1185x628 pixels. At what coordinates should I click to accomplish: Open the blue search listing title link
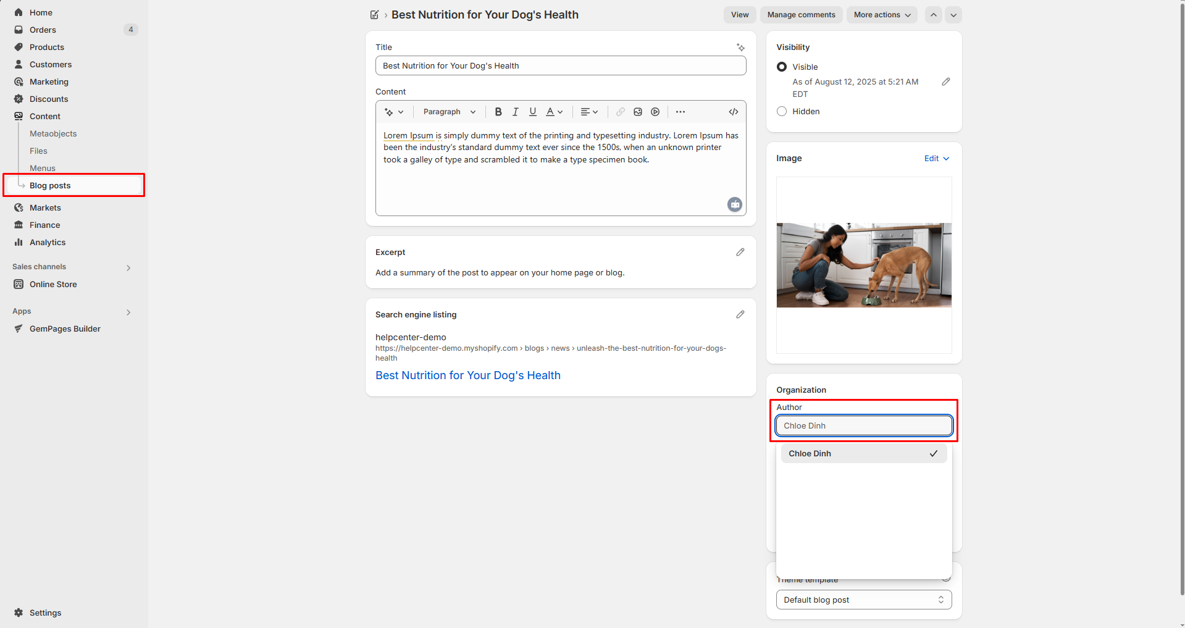pyautogui.click(x=467, y=375)
